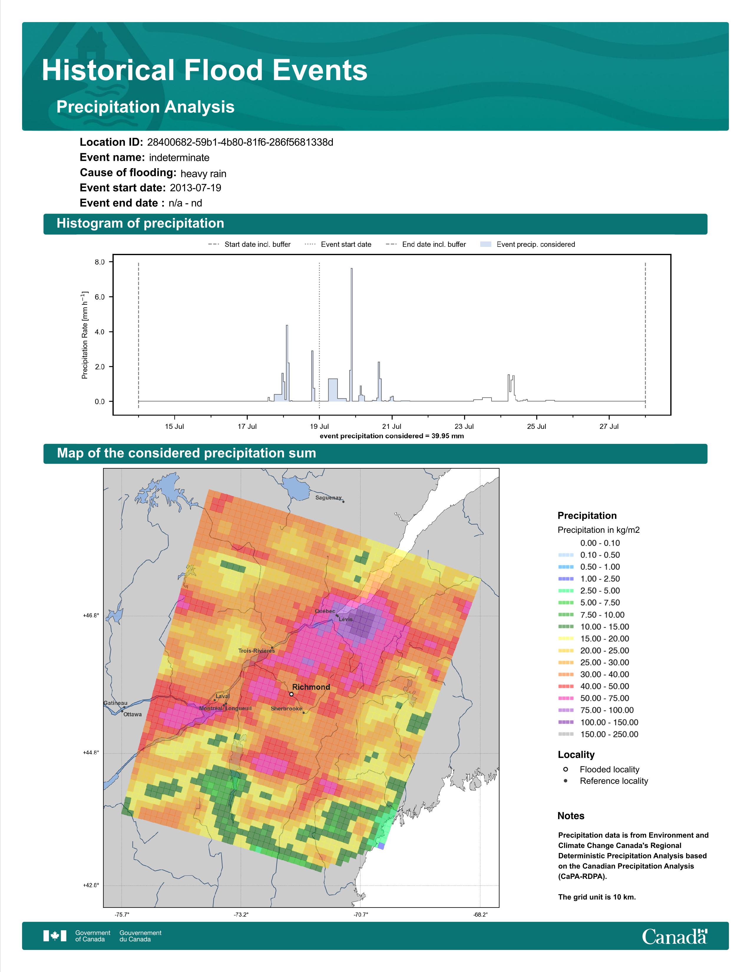Click the Precipitation in kg/m2 legend heading

point(598,530)
